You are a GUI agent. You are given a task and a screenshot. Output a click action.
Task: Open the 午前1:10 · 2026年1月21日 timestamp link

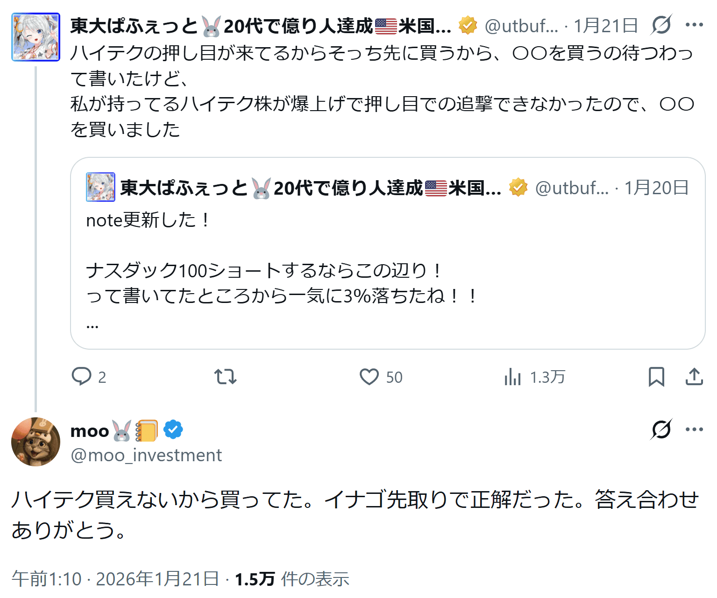tap(115, 579)
